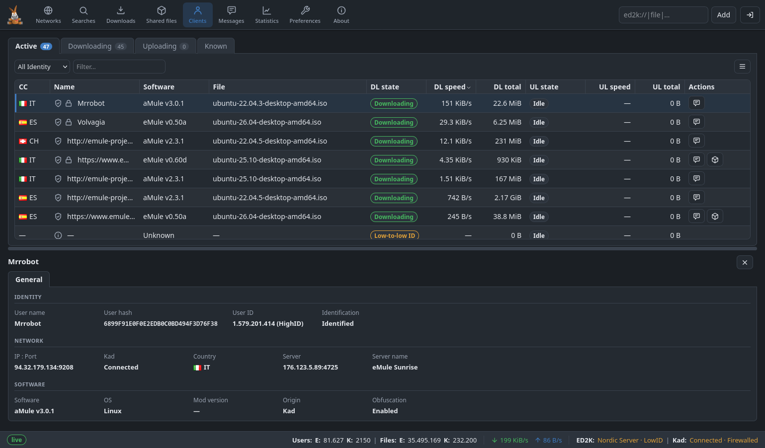
Task: Show the Statistics section
Action: [x=266, y=15]
